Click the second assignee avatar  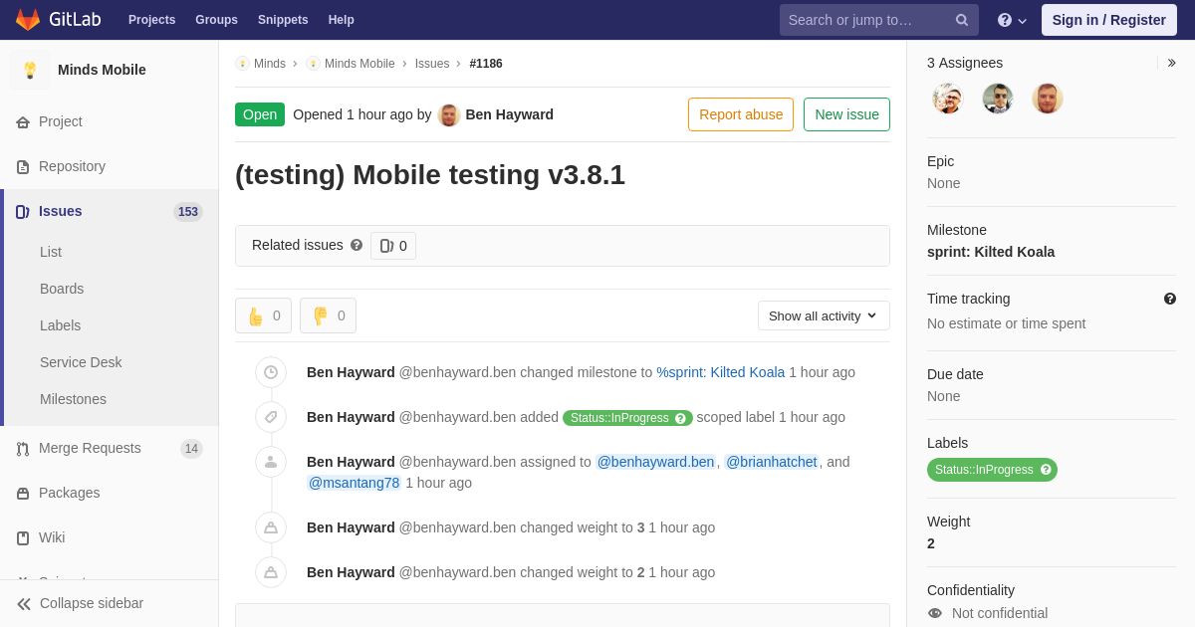pos(998,99)
